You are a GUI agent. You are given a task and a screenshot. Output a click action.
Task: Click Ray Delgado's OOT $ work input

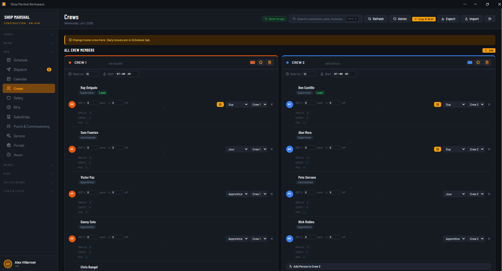coord(92,103)
